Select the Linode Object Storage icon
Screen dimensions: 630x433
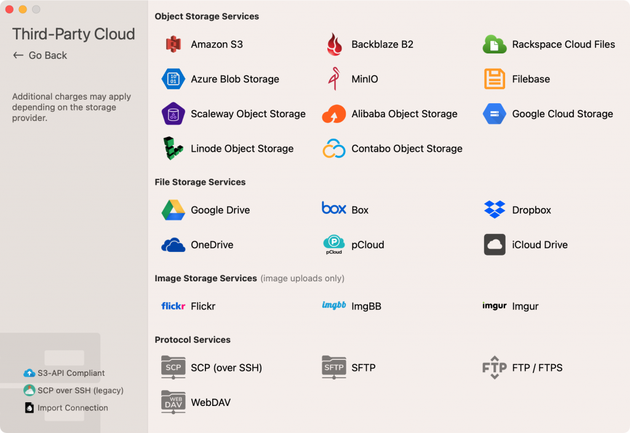[x=173, y=149]
